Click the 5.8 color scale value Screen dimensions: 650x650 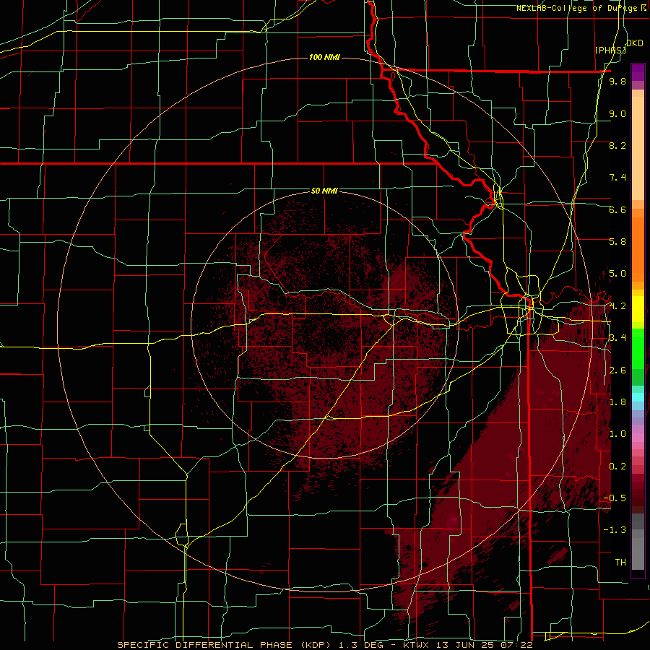click(617, 242)
